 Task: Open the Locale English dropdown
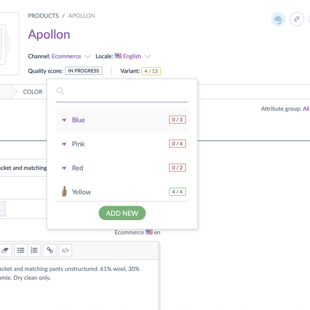point(133,56)
